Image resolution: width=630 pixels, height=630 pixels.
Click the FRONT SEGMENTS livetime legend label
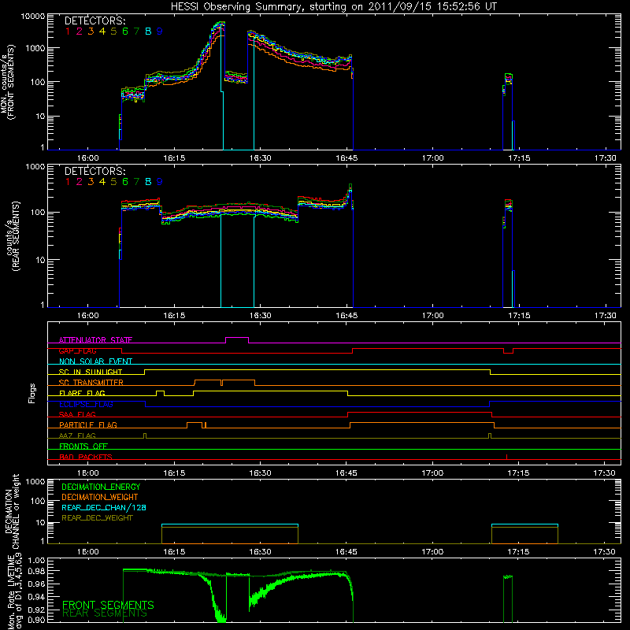(x=108, y=605)
